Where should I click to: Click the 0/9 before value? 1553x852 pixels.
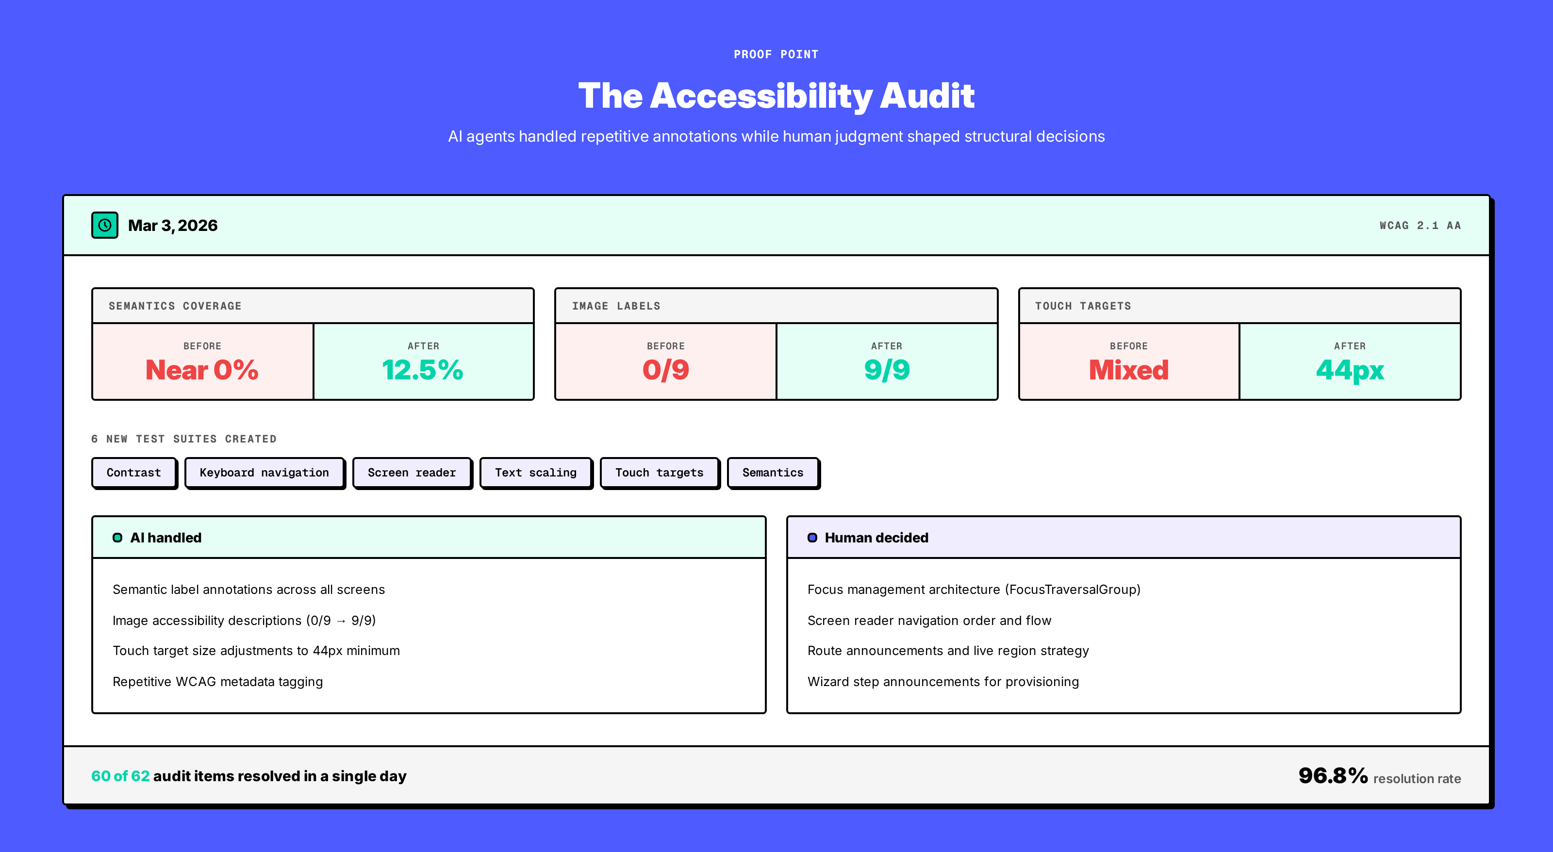coord(665,369)
